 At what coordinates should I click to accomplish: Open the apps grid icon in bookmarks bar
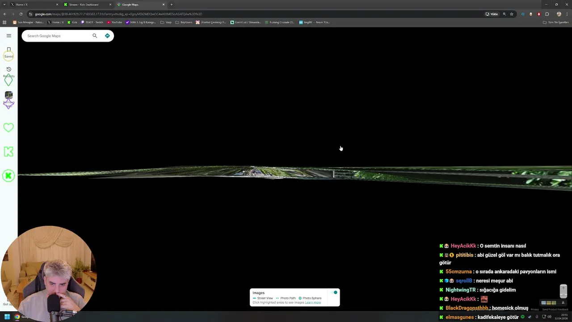[x=5, y=22]
